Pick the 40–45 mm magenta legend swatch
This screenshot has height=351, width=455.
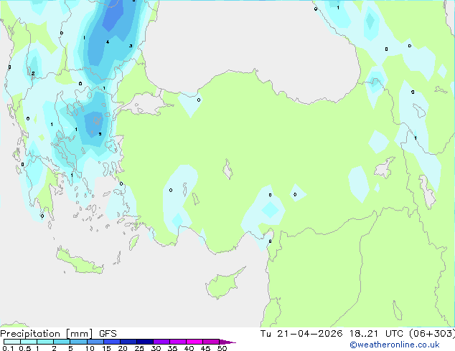[x=194, y=342]
